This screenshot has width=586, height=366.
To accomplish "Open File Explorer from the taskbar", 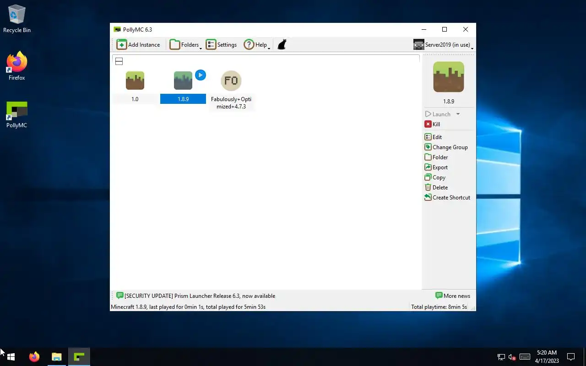I will click(x=57, y=357).
